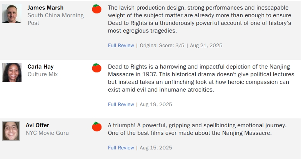Image resolution: width=301 pixels, height=159 pixels.
Task: Open Full Review dated Aug 19, 2025
Action: 121,104
